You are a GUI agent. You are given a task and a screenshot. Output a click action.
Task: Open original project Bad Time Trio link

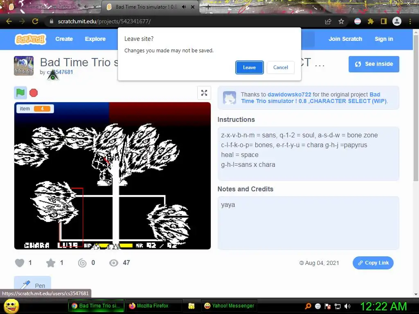pos(314,98)
